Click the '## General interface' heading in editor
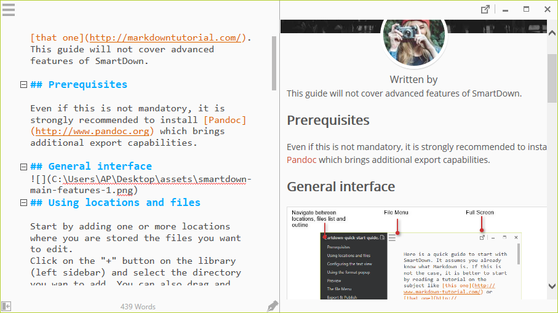The width and height of the screenshot is (558, 313). (91, 167)
